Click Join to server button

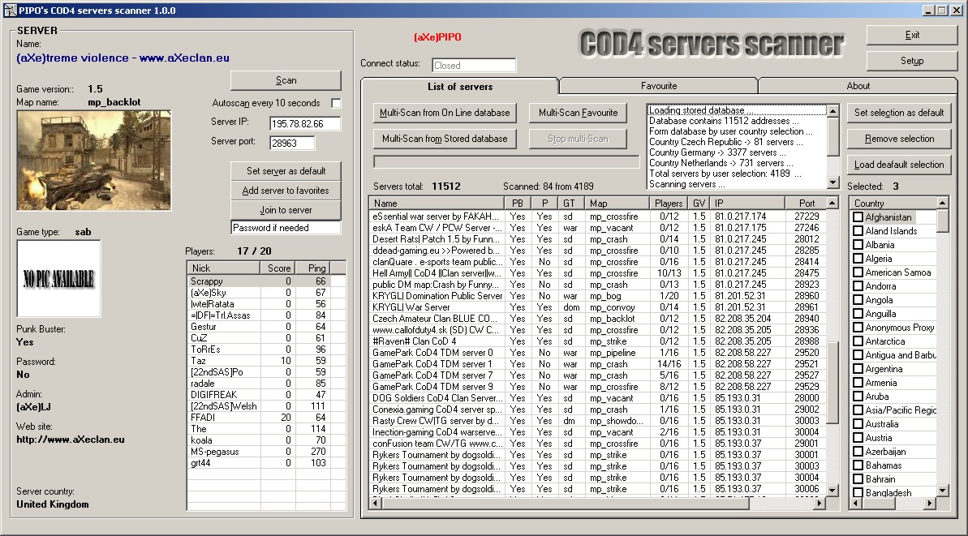[286, 210]
